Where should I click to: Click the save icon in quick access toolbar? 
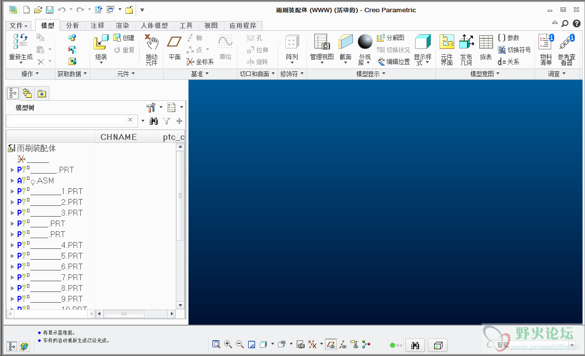click(x=49, y=10)
